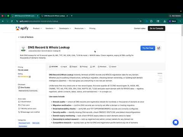
Task: Close the first DNS Record & WHOIS tab
Action: [x=37, y=16]
